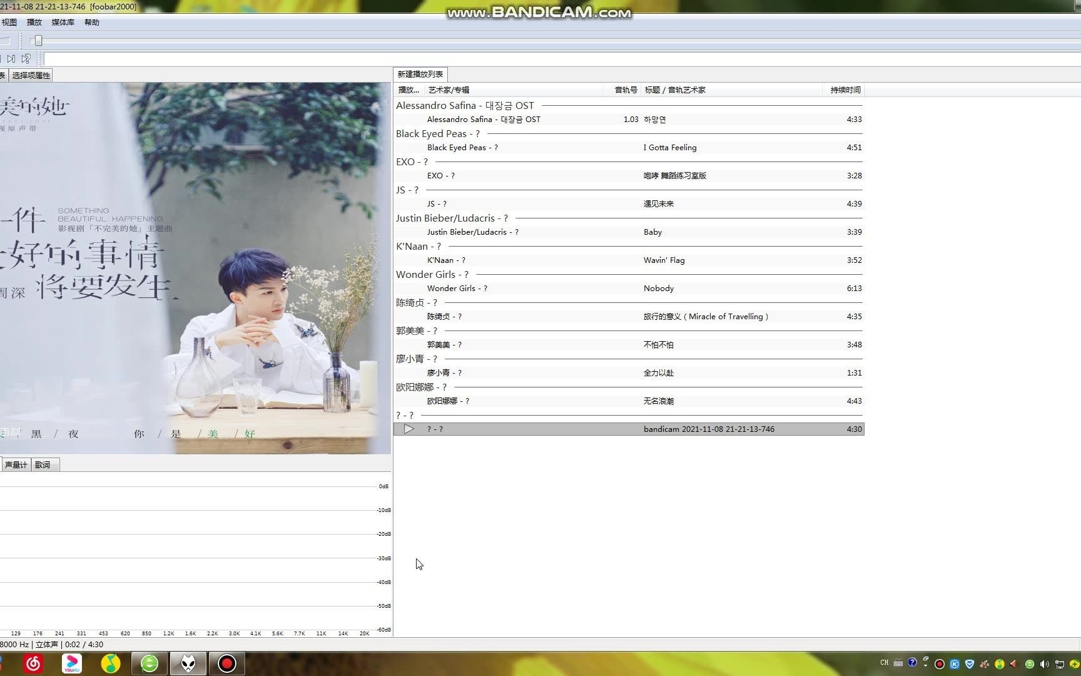Click the play indicator icon on playing row
Screen dimensions: 1081x676
(409, 429)
